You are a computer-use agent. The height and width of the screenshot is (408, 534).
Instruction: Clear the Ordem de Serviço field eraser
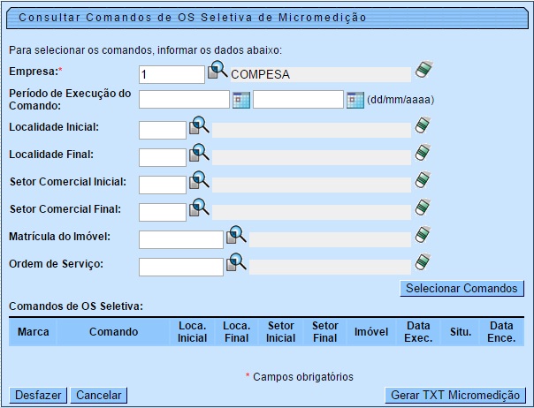point(423,262)
